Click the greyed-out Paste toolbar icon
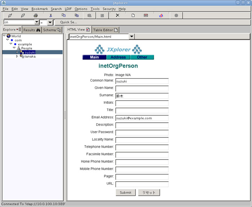Image resolution: width=252 pixels, height=207 pixels. [89, 15]
